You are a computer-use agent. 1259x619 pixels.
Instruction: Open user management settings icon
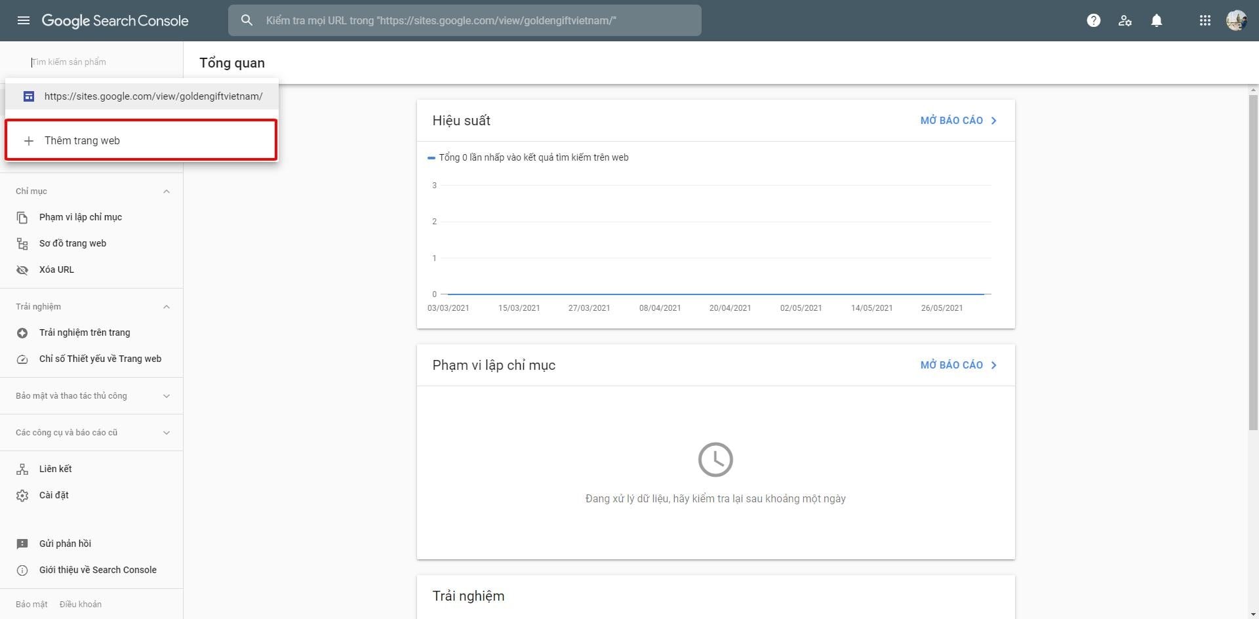click(1125, 20)
